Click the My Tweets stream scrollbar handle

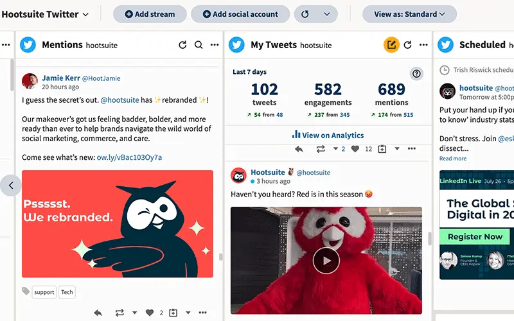(429, 239)
